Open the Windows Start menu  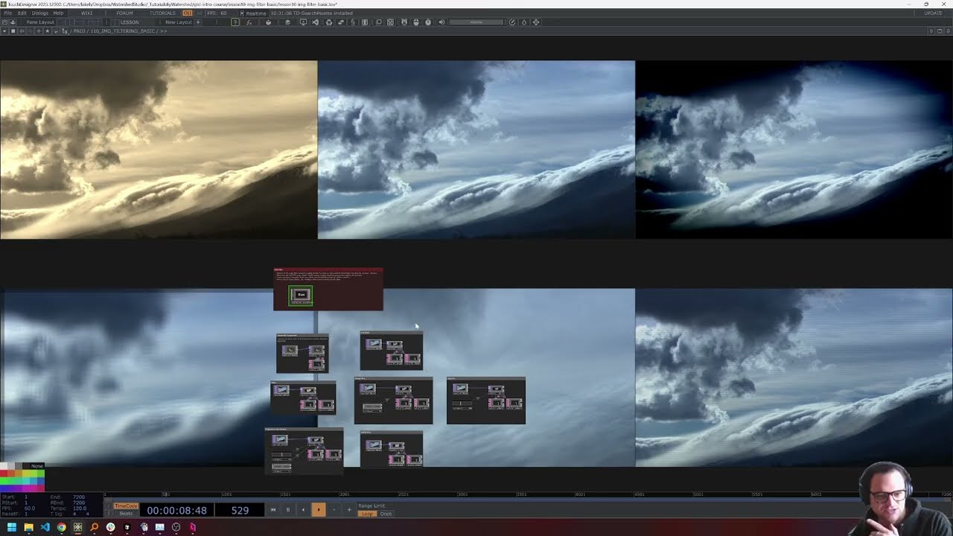point(12,527)
